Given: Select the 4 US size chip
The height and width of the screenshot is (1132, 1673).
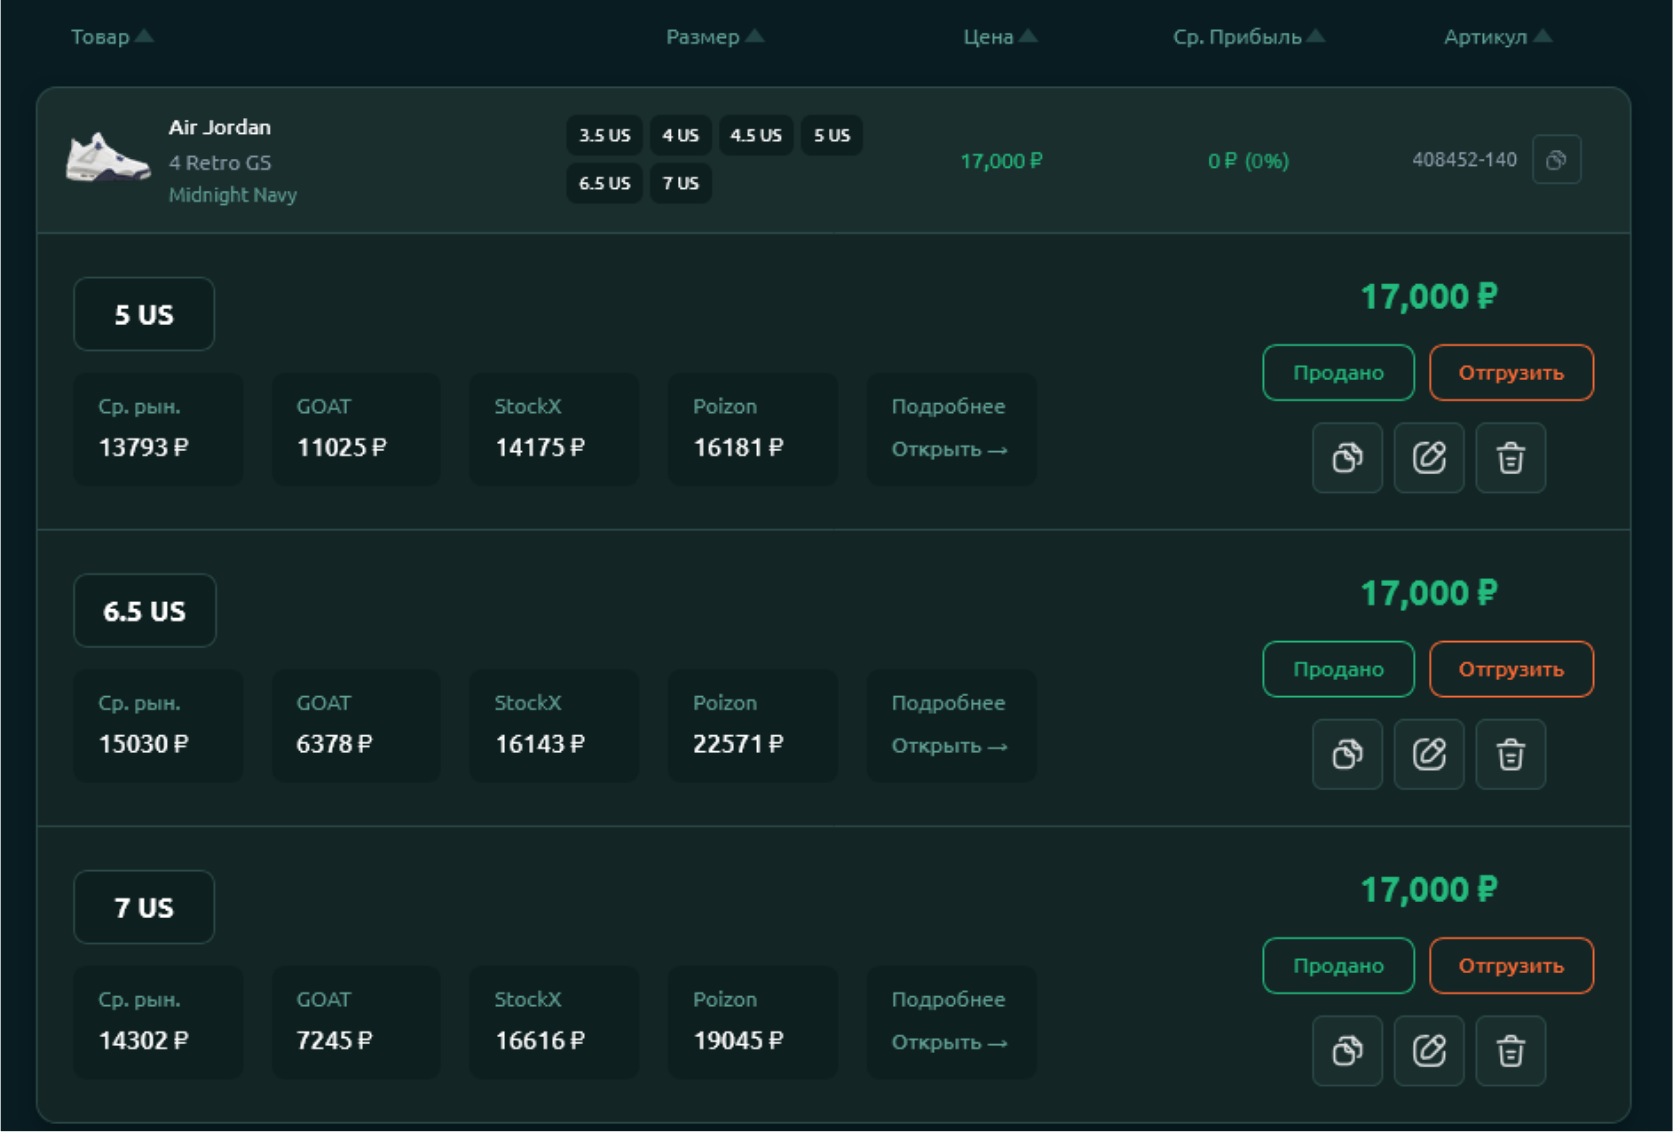Looking at the screenshot, I should (681, 136).
